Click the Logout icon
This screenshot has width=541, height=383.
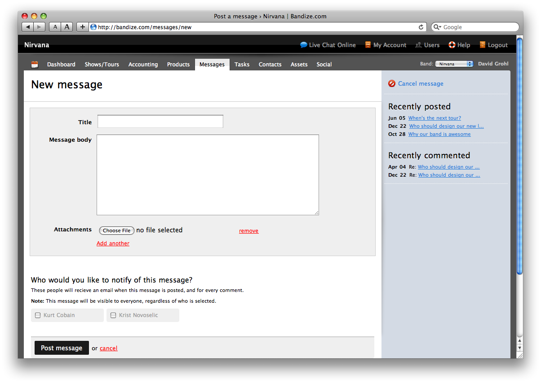click(x=483, y=45)
